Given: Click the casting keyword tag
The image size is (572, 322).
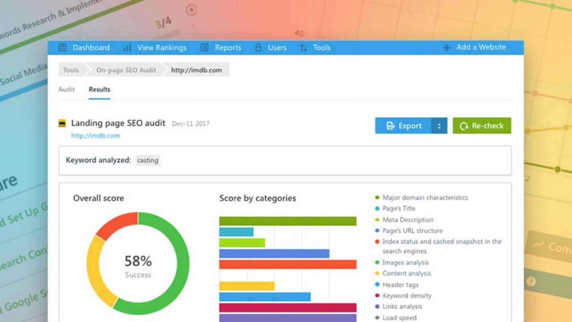Looking at the screenshot, I should [x=147, y=160].
